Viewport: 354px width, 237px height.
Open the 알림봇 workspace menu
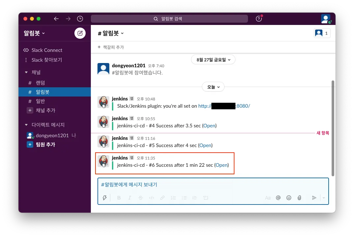(34, 33)
